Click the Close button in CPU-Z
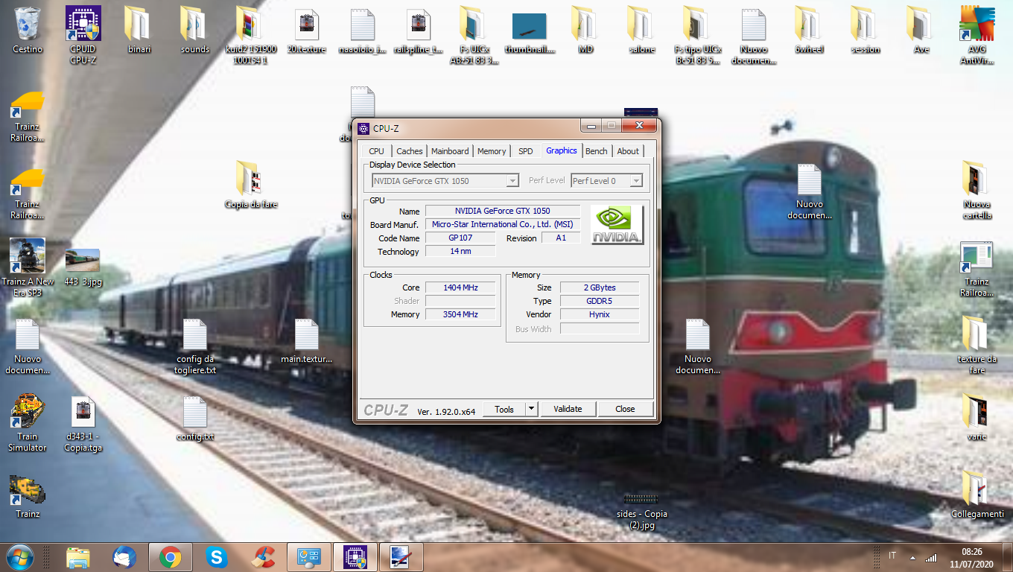 625,409
